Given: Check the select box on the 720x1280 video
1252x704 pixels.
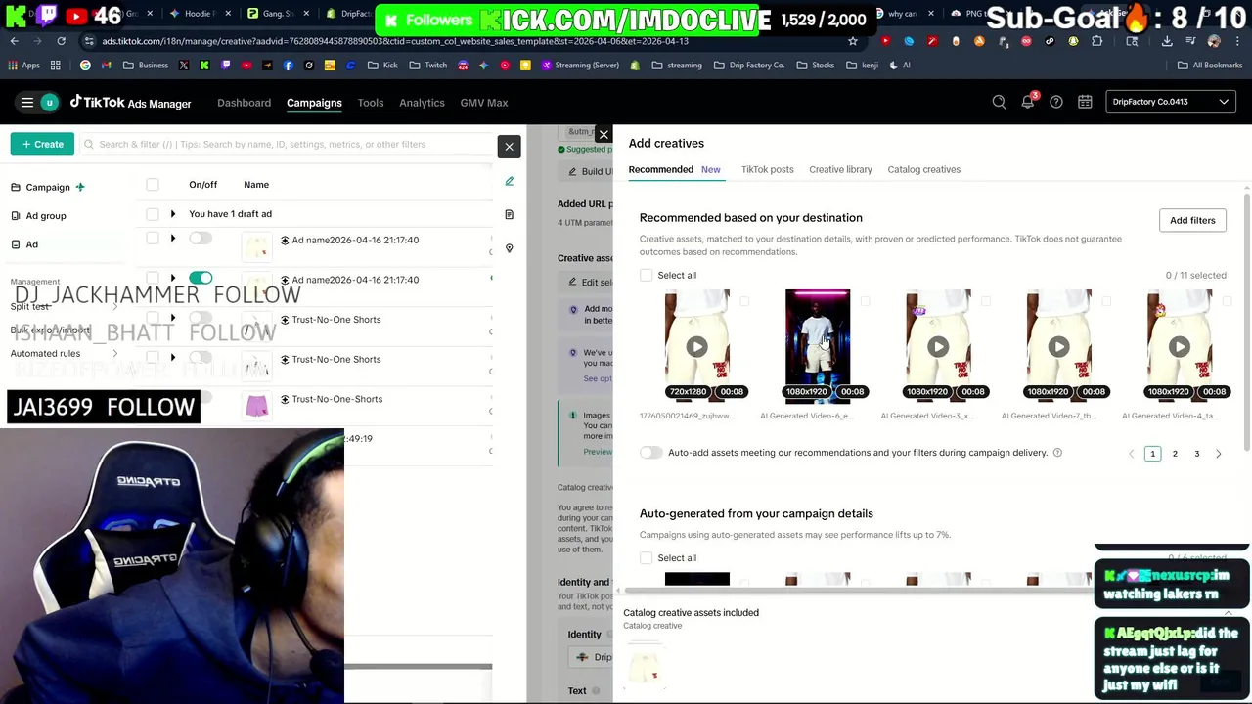Looking at the screenshot, I should pyautogui.click(x=744, y=301).
